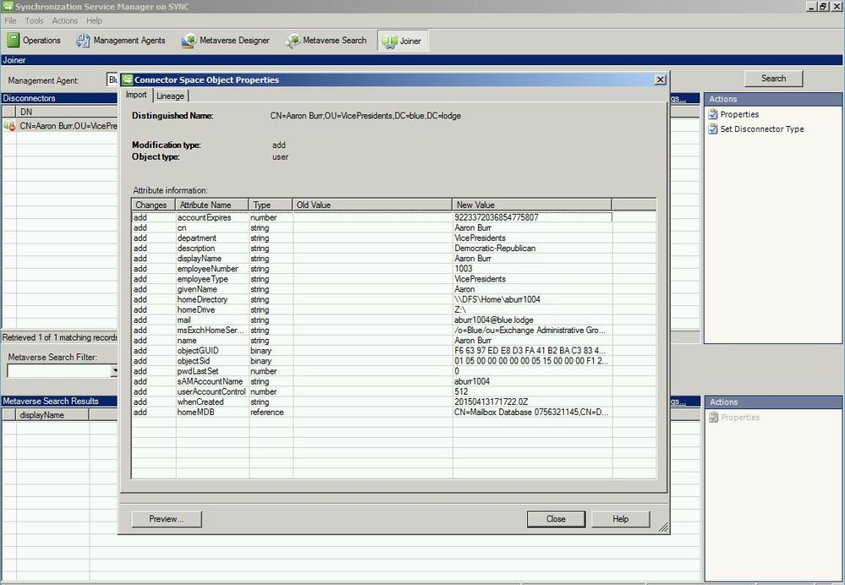Select CN=Aaron Burr row in Disconnectors list
Viewport: 845px width, 585px height.
59,126
